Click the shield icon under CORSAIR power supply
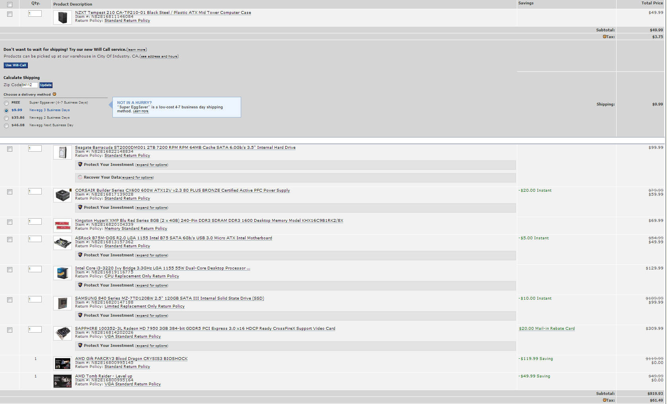The height and width of the screenshot is (404, 667). click(x=80, y=207)
